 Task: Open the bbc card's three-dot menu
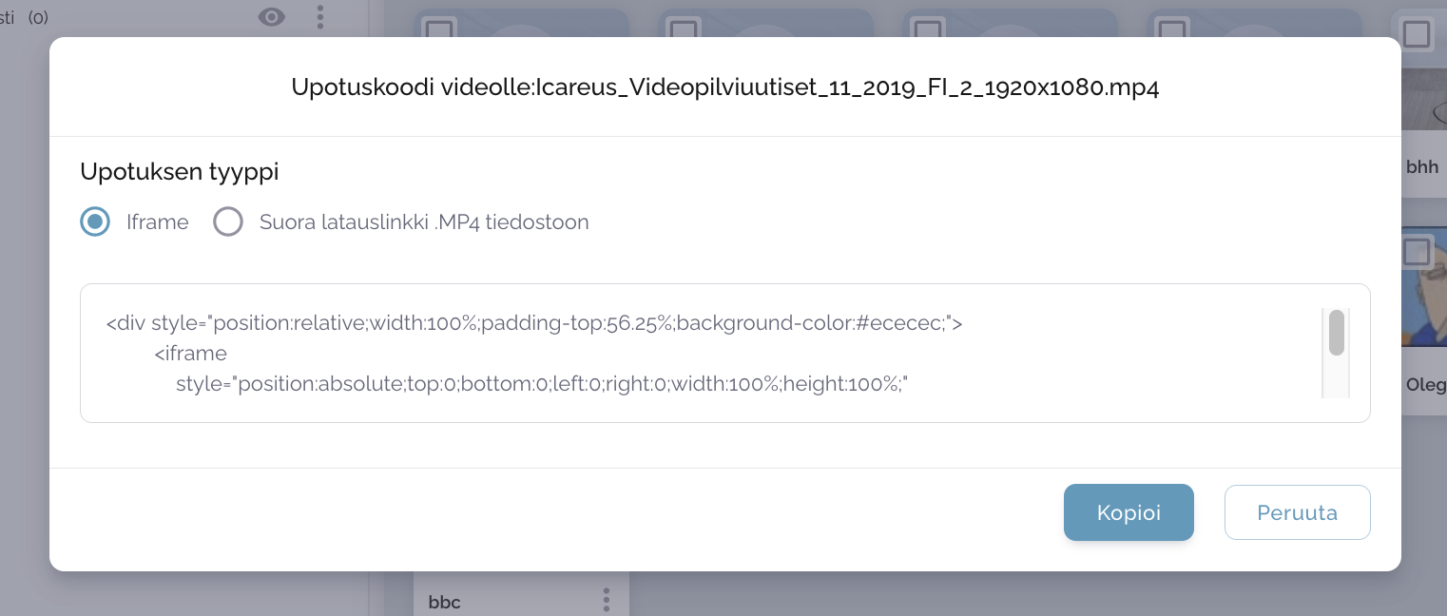[x=606, y=600]
